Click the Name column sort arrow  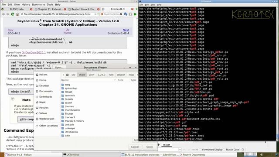tap(115, 80)
